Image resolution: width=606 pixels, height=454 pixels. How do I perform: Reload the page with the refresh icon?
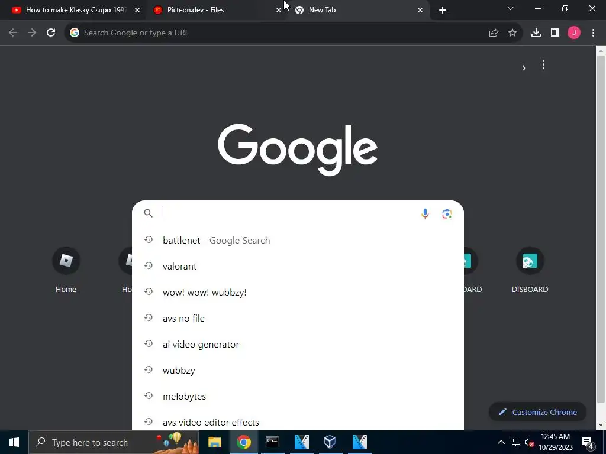tap(51, 33)
